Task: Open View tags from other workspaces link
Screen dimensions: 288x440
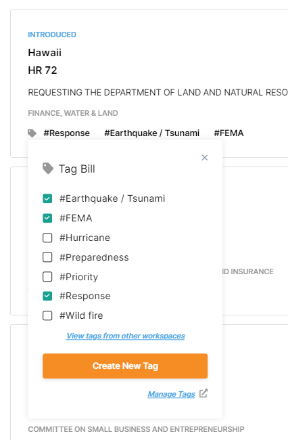Action: pos(126,336)
